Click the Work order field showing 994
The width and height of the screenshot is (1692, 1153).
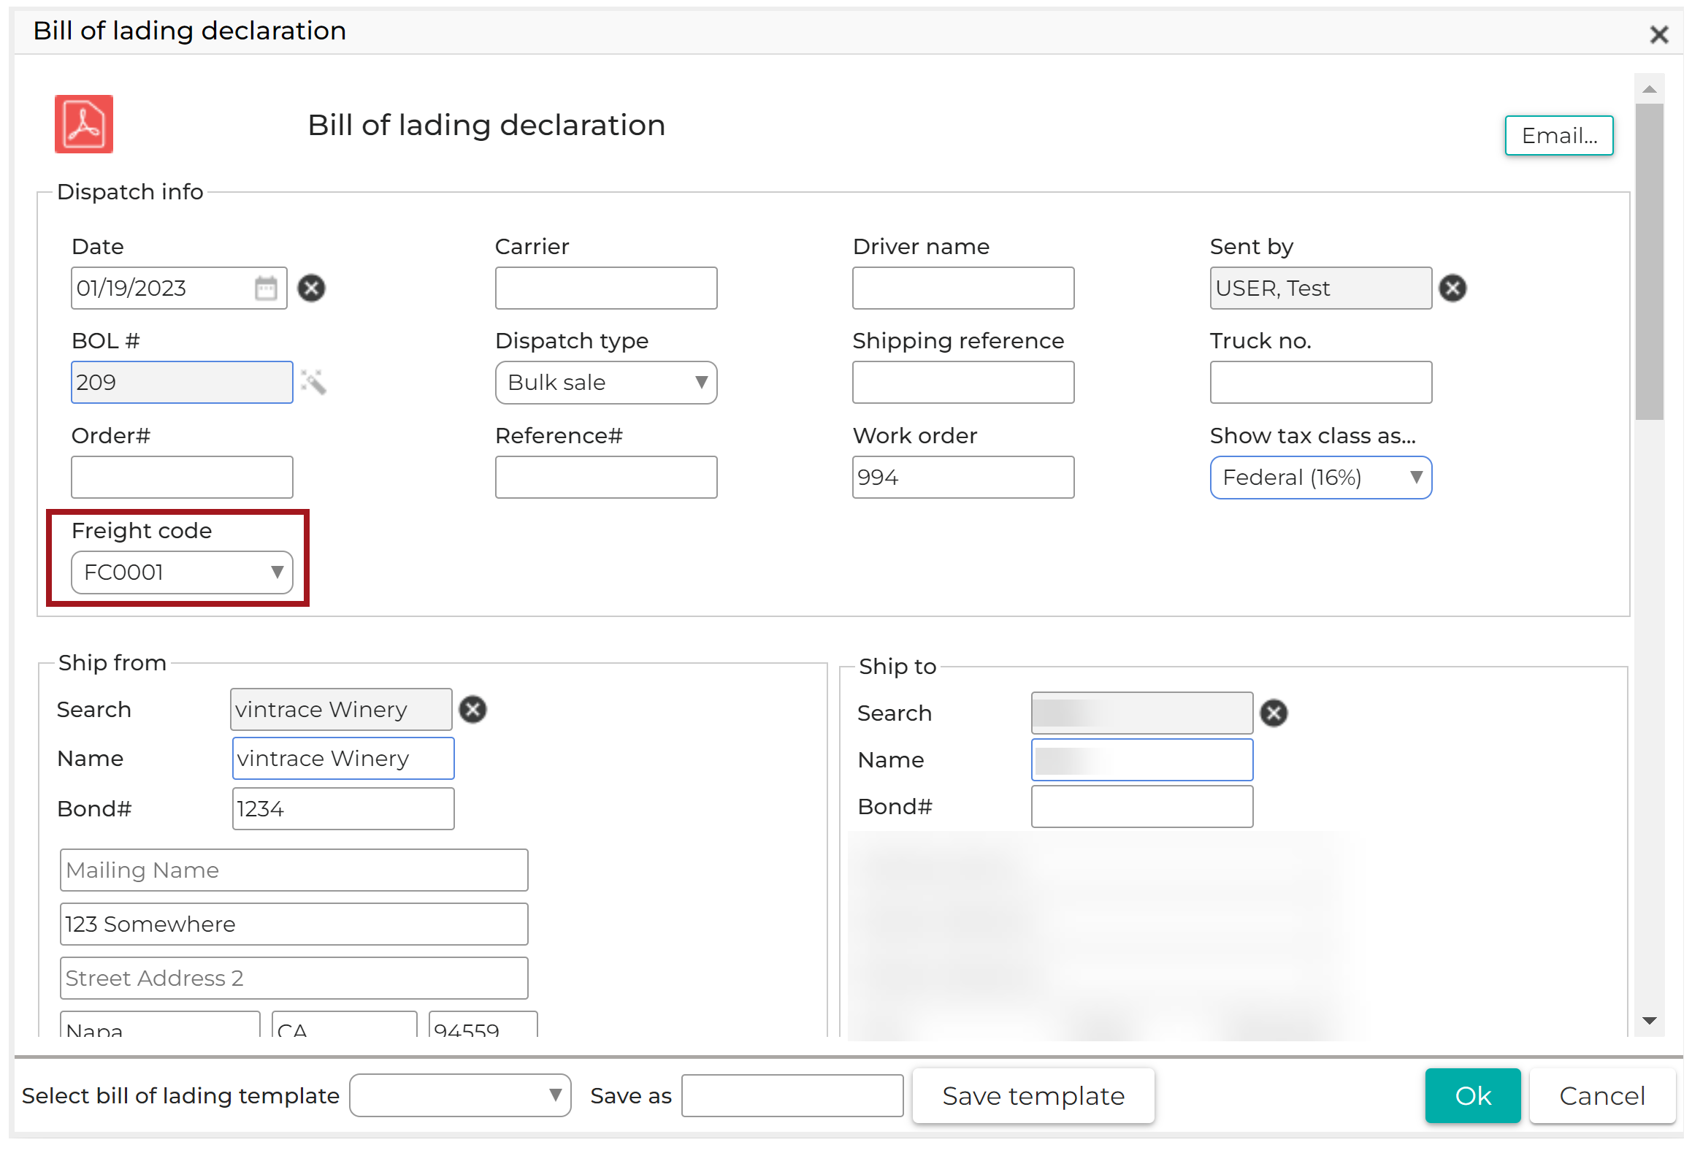click(x=963, y=478)
